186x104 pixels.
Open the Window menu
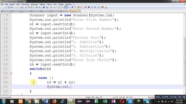pos(69,4)
